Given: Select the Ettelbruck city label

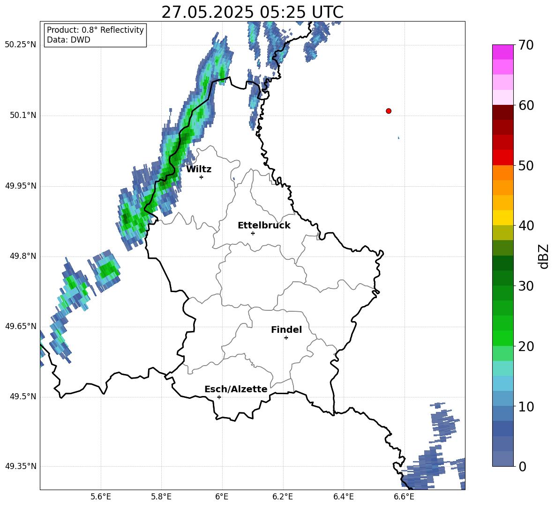Looking at the screenshot, I should 264,226.
